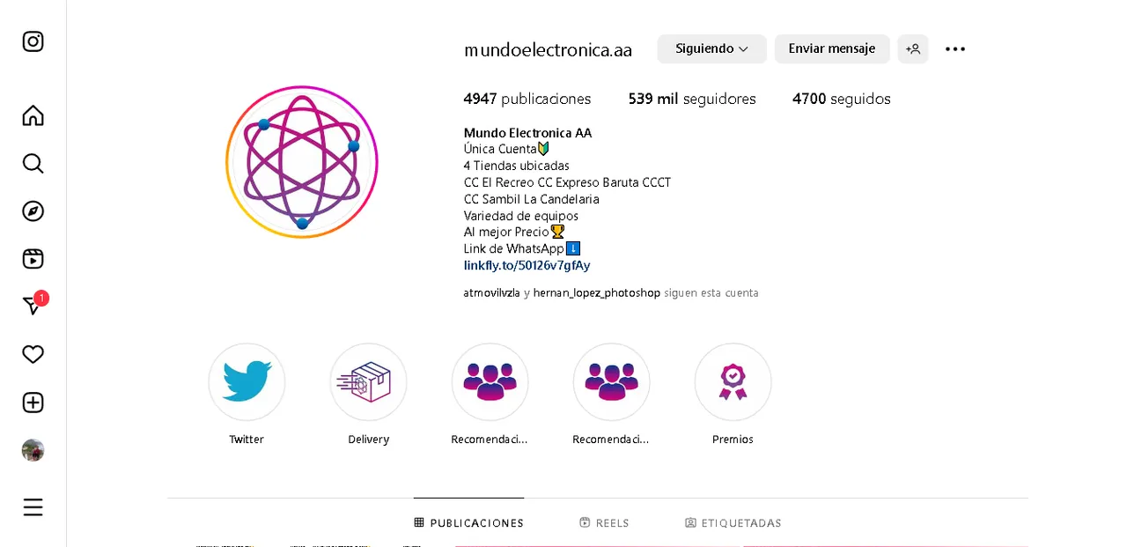Screen dimensions: 1127x547
Task: Click the Enviar mensaje button
Action: pos(832,49)
